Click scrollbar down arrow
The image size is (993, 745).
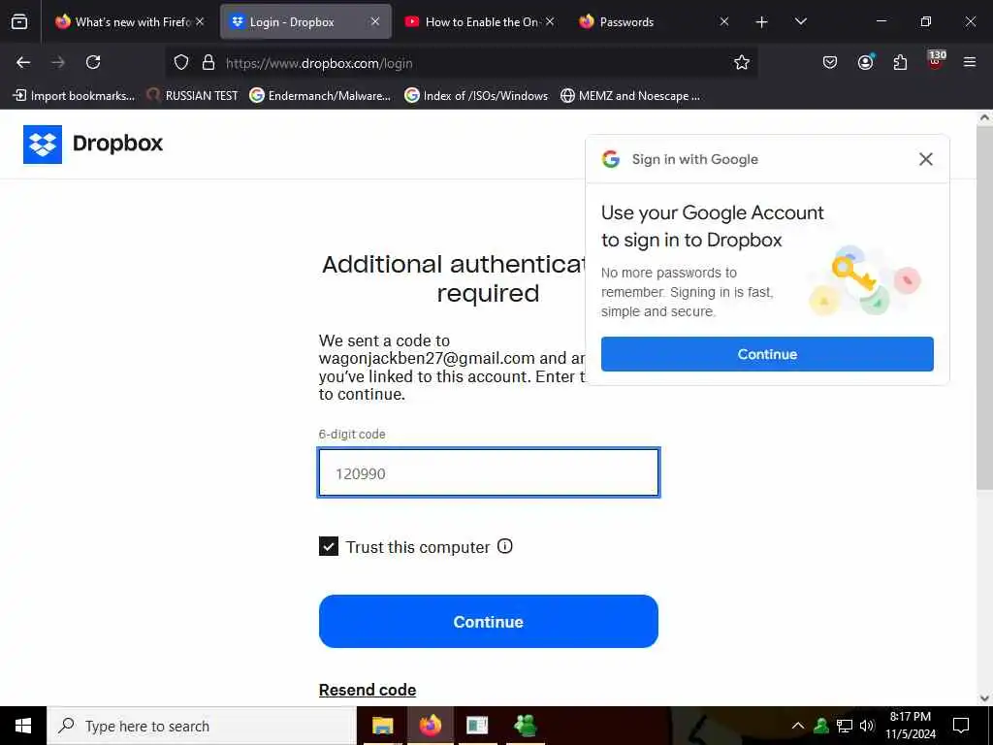point(984,698)
